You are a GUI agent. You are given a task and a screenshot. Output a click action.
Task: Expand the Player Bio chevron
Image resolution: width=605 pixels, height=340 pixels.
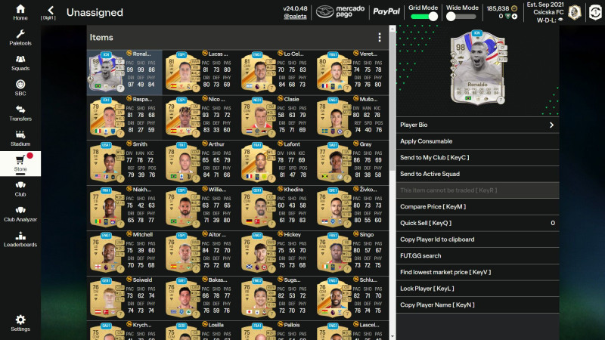[x=551, y=125]
